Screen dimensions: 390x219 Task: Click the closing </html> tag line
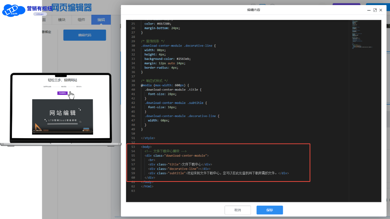click(x=147, y=187)
